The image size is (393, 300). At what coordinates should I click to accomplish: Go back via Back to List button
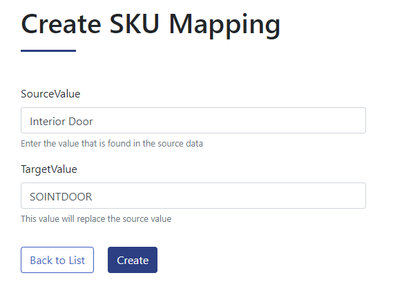tap(57, 260)
